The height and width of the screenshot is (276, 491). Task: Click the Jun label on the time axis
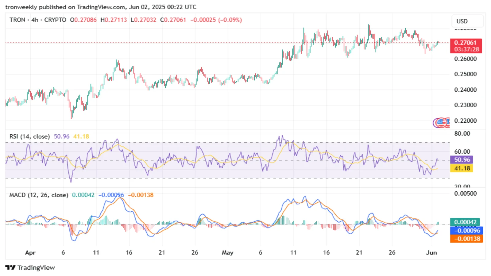coord(431,253)
